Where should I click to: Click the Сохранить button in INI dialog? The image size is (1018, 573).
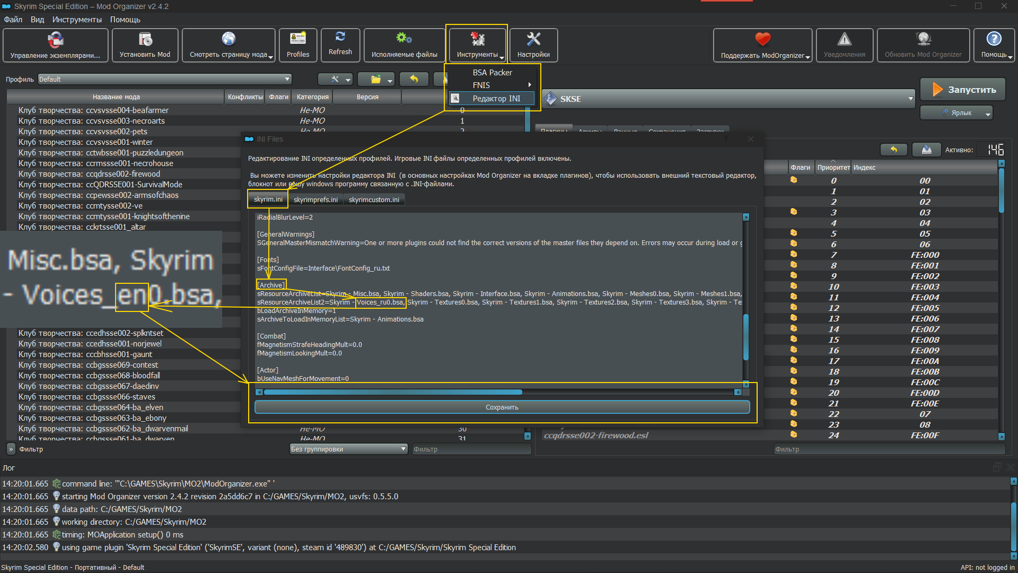(502, 407)
